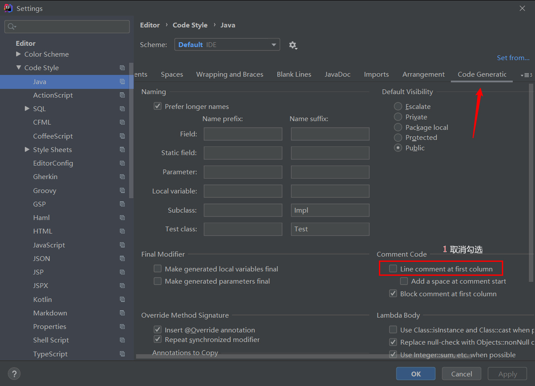Click copy icon beside Code Style
The image size is (535, 386).
[x=123, y=68]
